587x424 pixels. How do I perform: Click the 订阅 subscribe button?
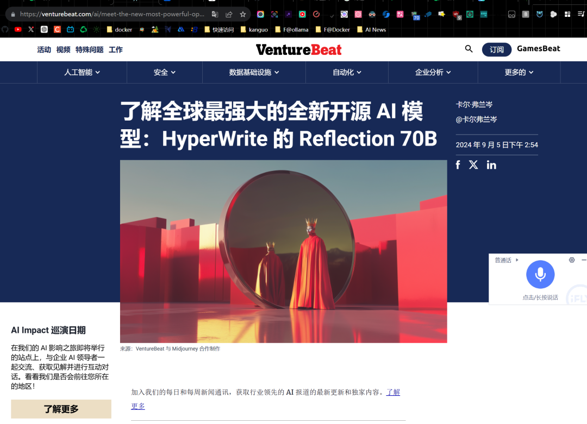(496, 49)
